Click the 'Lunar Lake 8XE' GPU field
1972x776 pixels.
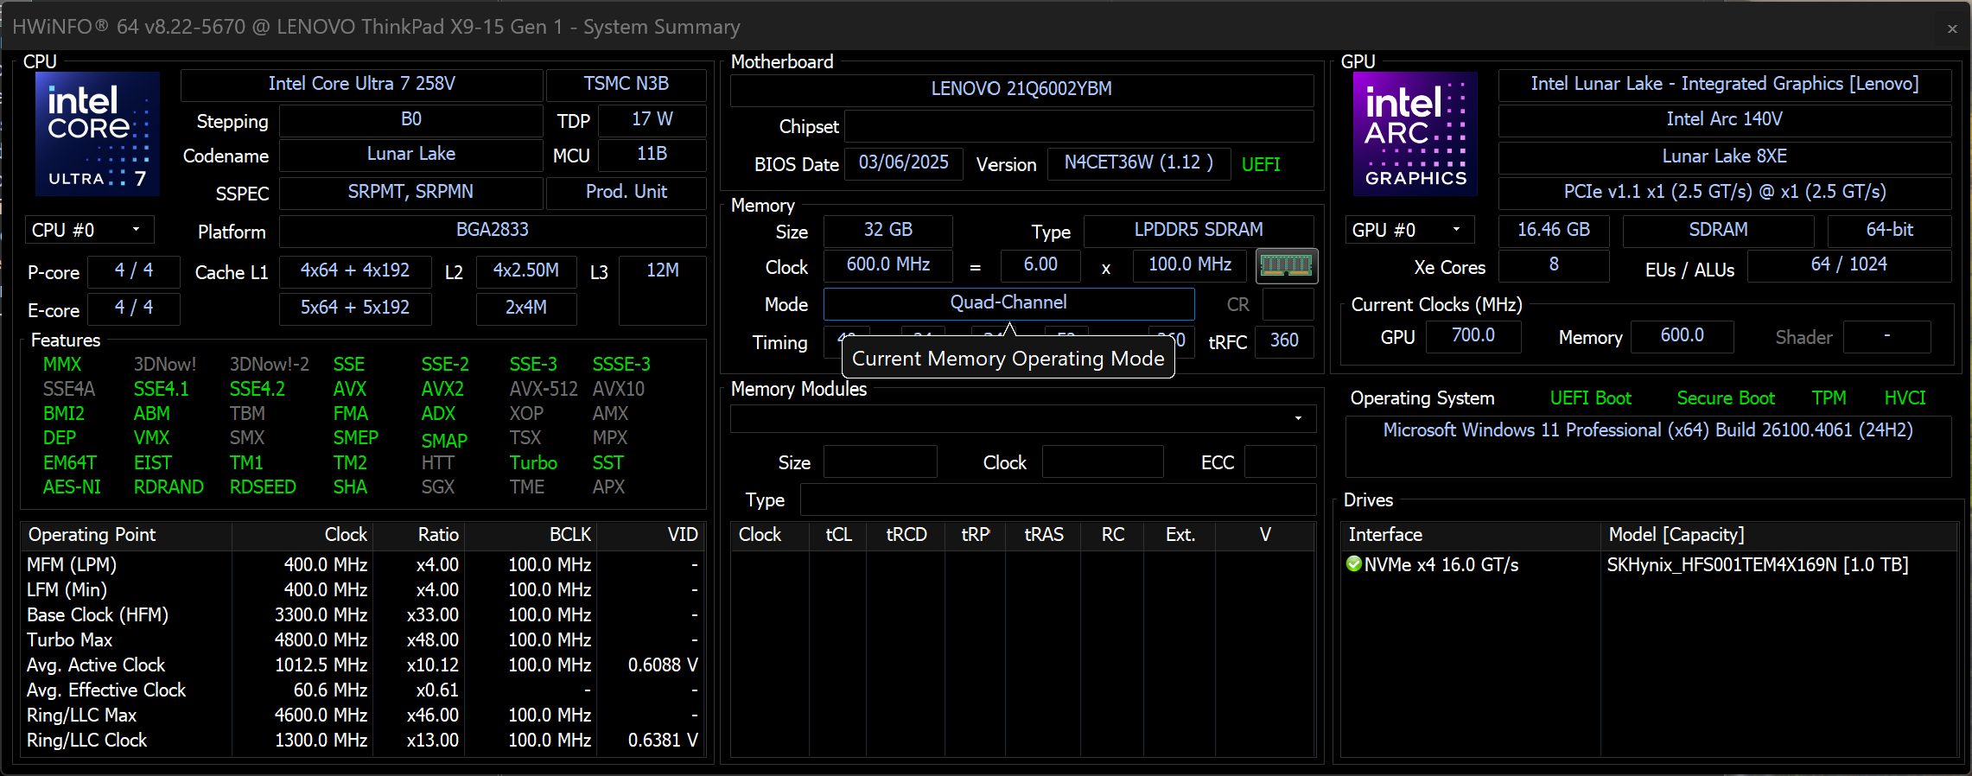coord(1724,156)
